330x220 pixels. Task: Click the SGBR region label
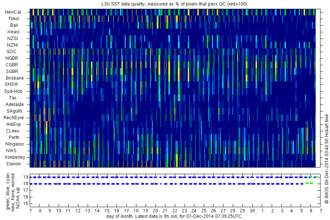pyautogui.click(x=12, y=71)
